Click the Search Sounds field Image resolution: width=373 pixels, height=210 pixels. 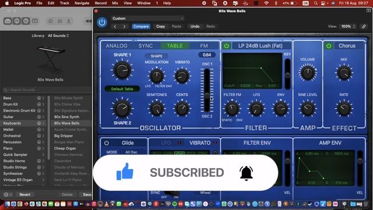click(x=47, y=90)
